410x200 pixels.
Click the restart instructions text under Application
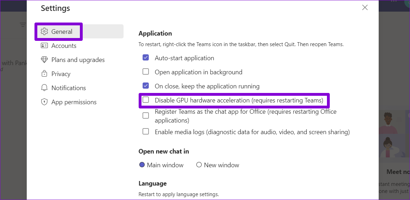[241, 44]
